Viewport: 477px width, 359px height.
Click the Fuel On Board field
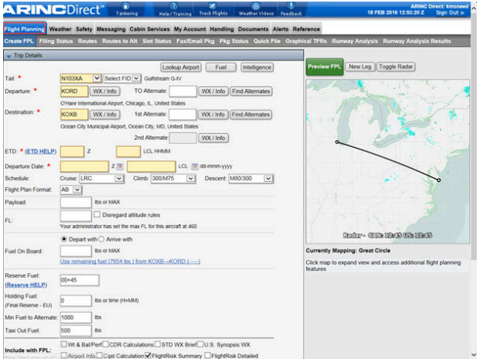point(76,251)
